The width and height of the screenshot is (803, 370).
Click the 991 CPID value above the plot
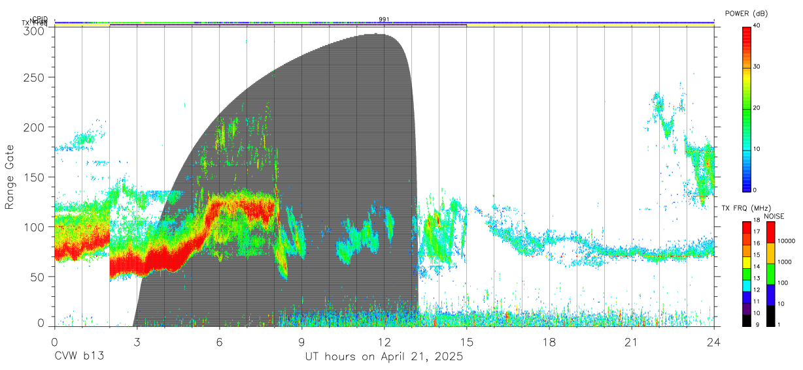coord(384,19)
